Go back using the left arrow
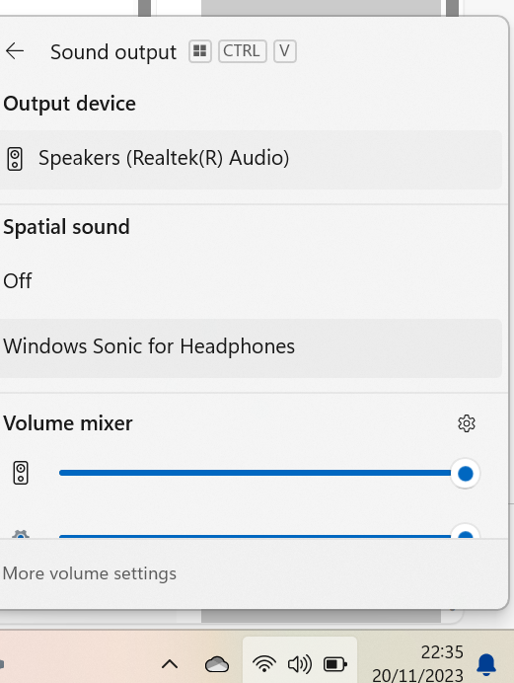 point(15,51)
